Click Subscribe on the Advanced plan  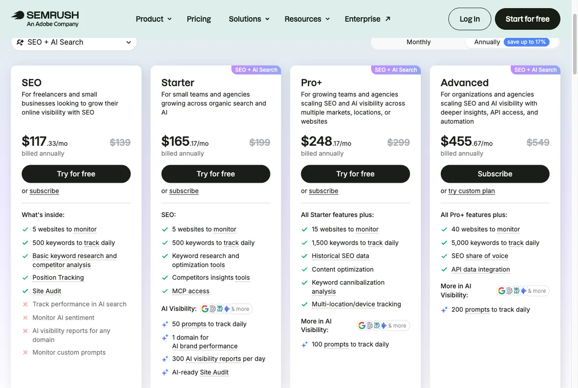tap(495, 174)
